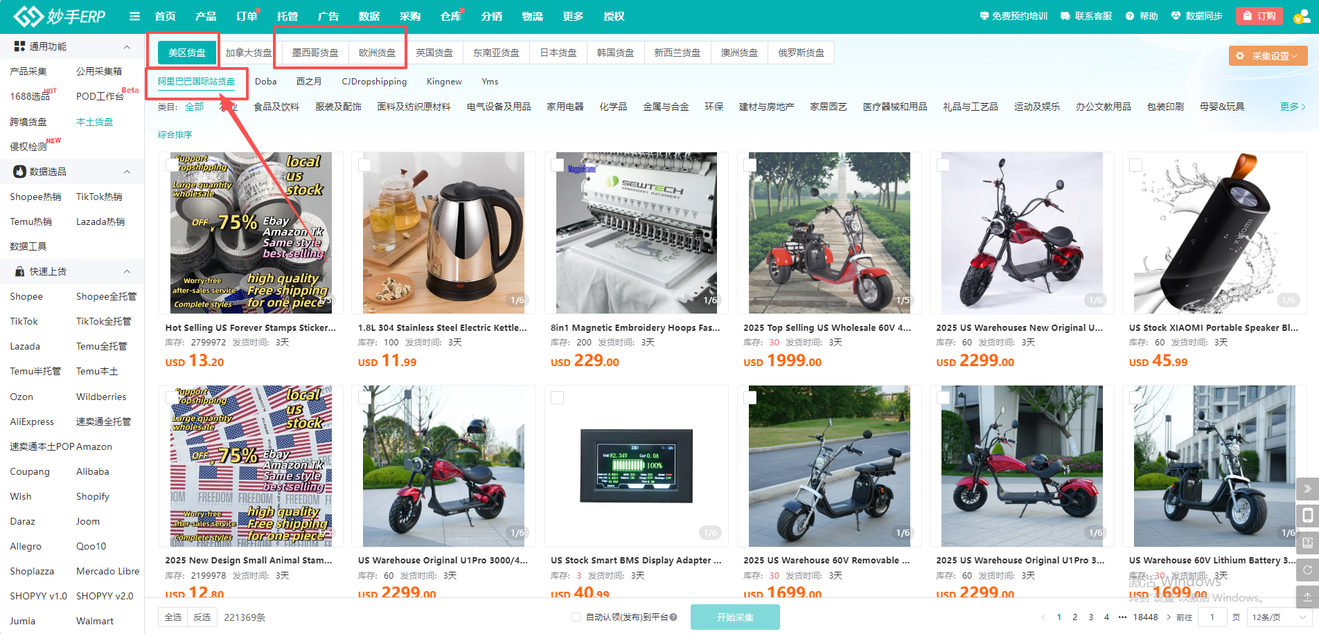
Task: Expand more categories via 更多
Action: pyautogui.click(x=1293, y=107)
